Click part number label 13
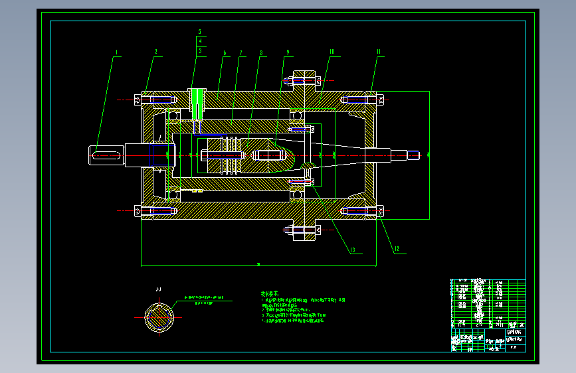 coord(353,250)
